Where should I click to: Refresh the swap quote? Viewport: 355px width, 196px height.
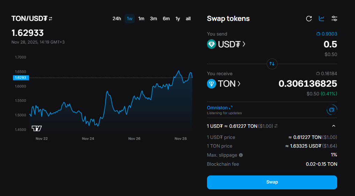pos(309,18)
